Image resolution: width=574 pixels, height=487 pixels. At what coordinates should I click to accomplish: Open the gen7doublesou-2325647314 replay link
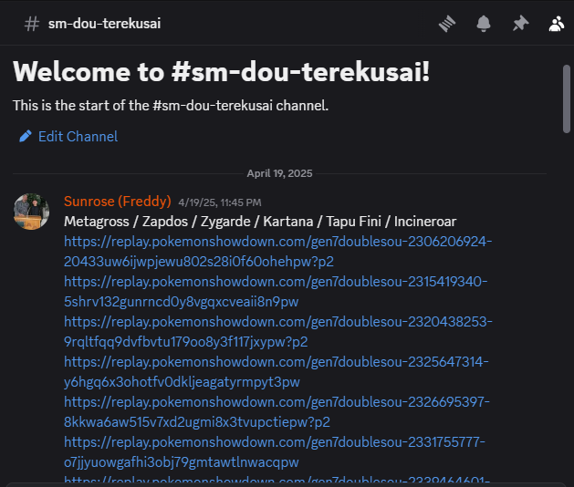coord(277,372)
